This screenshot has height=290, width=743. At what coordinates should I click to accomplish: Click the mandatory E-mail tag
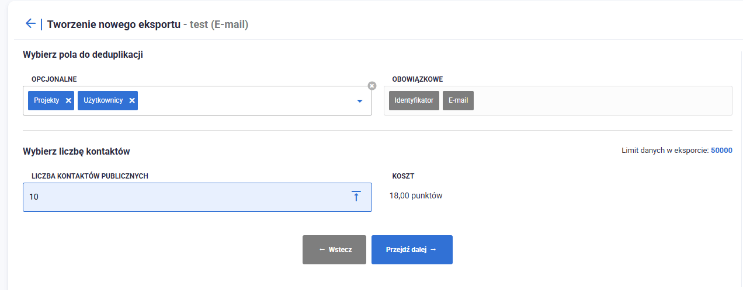click(458, 100)
